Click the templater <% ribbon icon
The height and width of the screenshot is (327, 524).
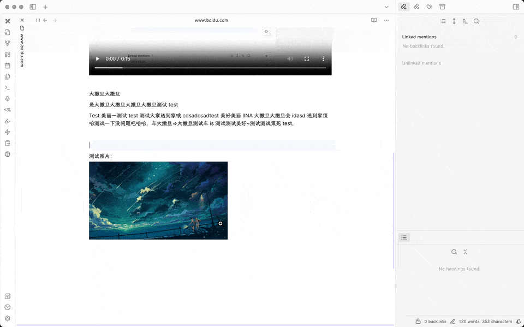tap(8, 110)
